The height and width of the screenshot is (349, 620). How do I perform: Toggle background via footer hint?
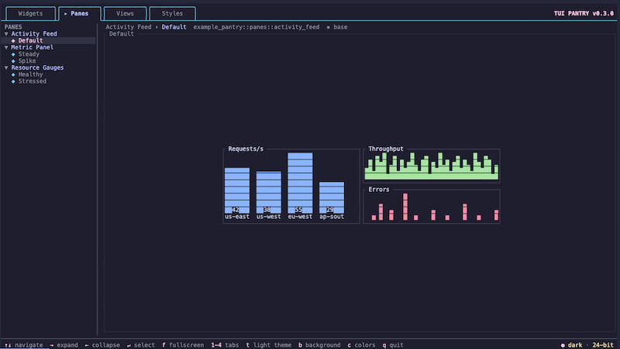pos(319,345)
